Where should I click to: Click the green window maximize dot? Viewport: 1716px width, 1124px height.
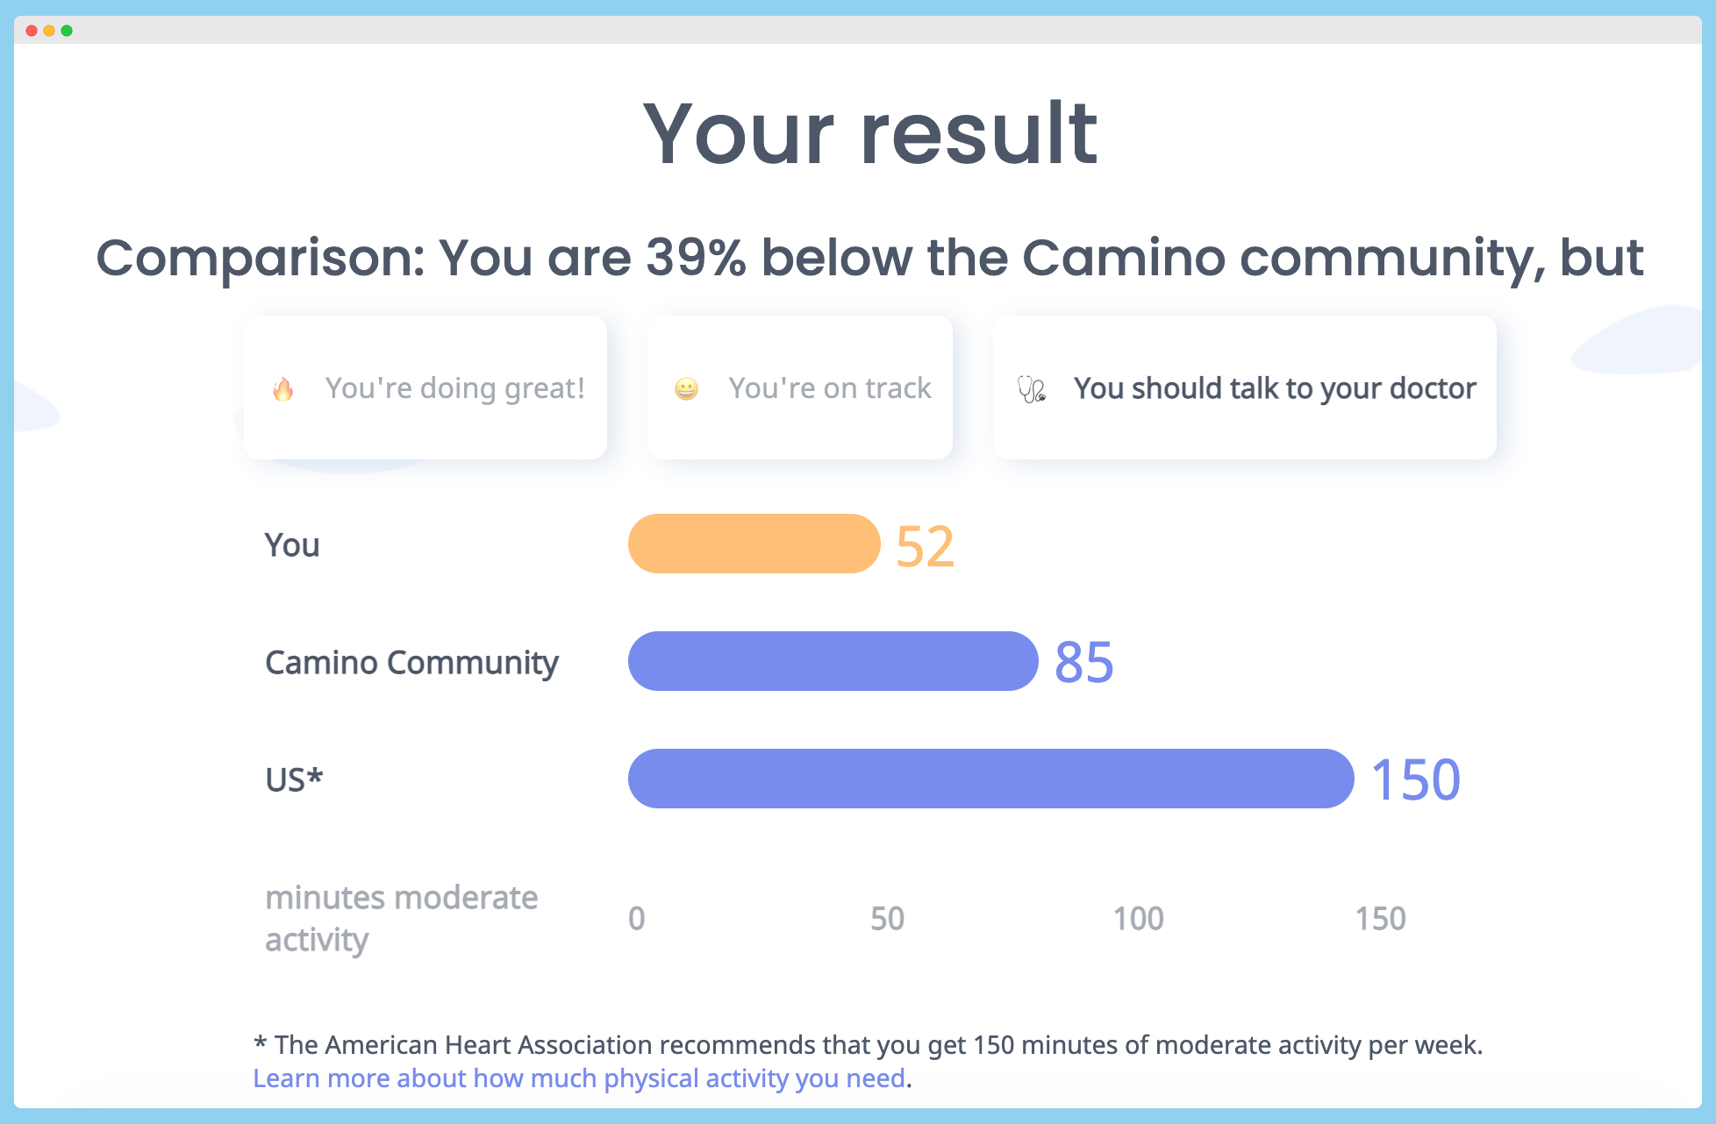pos(67,31)
